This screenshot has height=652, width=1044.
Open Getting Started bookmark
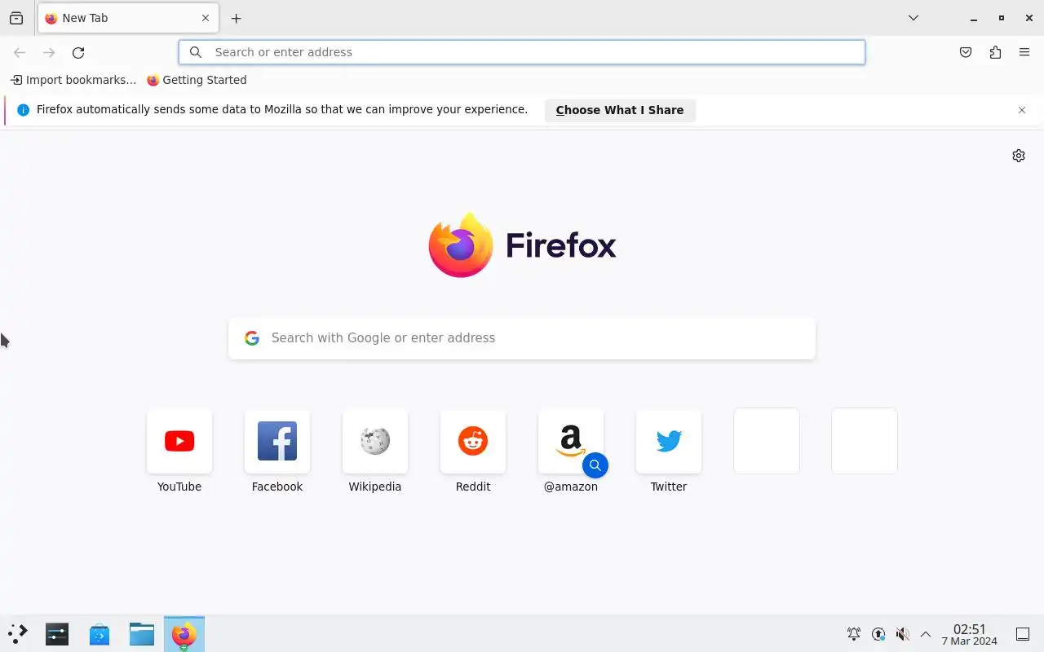(x=197, y=80)
